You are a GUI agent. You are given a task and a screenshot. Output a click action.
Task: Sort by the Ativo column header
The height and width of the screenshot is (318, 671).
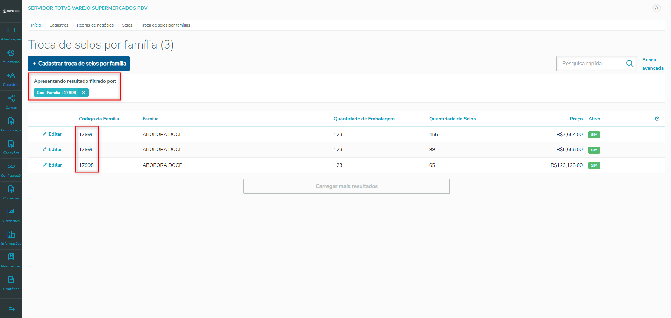pyautogui.click(x=594, y=119)
